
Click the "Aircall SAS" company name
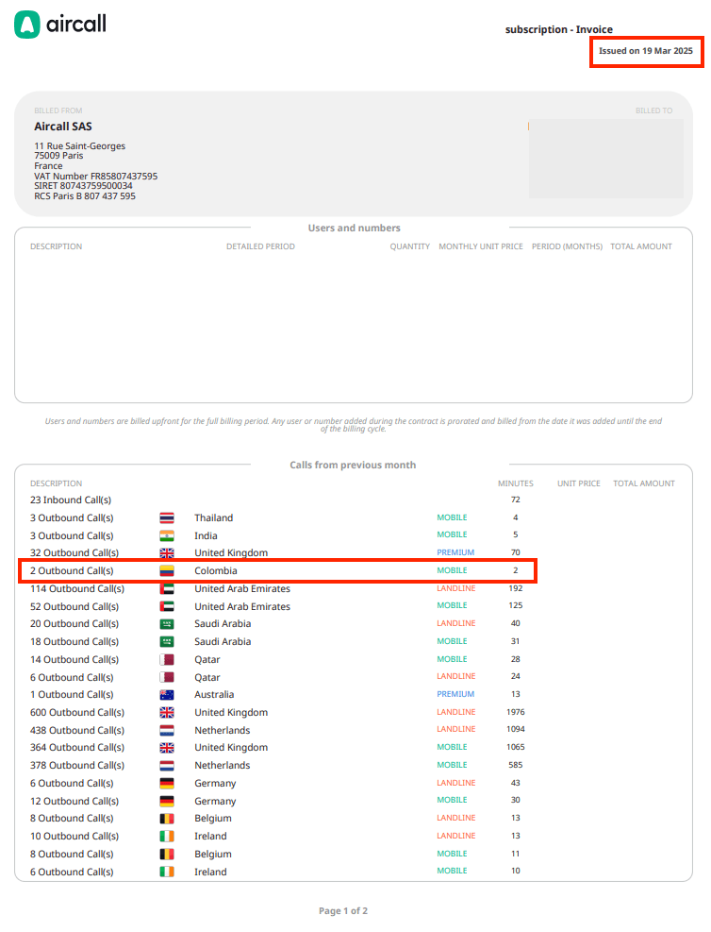pos(63,127)
